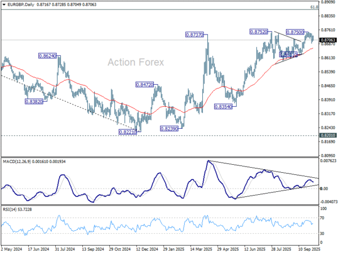Click the 0.86240 price label
The height and width of the screenshot is (254, 338).
tap(47, 56)
